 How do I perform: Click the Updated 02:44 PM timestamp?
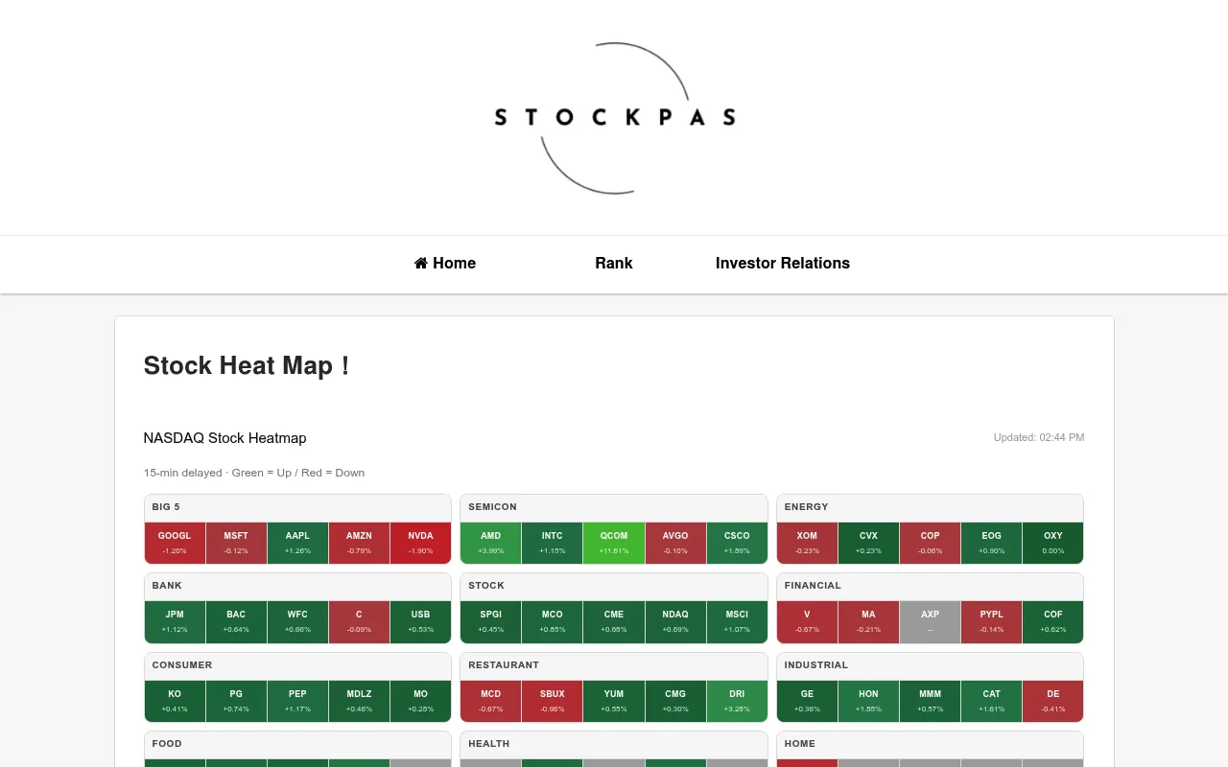[1039, 437]
